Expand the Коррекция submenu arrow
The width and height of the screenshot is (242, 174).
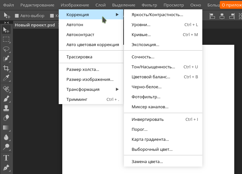click(117, 15)
